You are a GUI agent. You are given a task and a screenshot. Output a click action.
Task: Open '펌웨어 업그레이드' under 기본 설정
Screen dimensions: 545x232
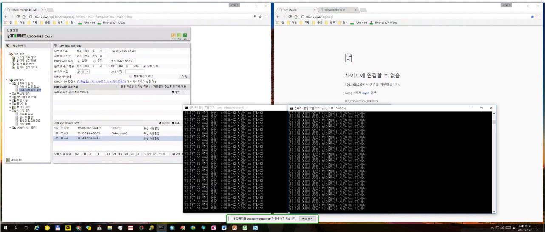click(27, 67)
